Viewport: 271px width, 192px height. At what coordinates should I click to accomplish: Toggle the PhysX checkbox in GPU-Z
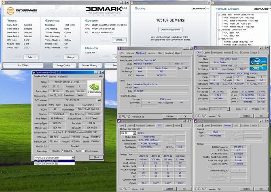[72, 151]
